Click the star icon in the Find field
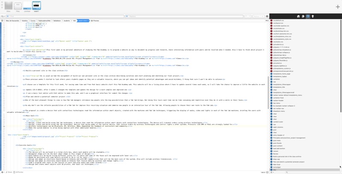This screenshot has width=342, height=174. (8, 16)
